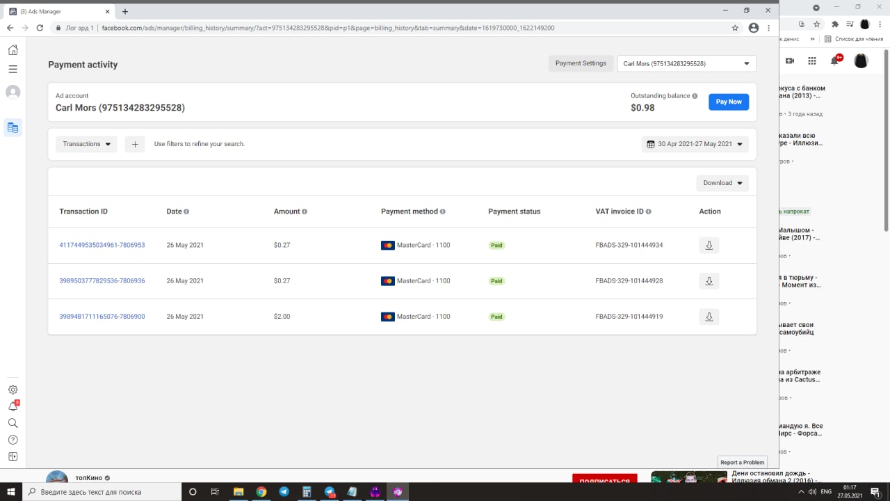Click the browser address bar URL
The image size is (890, 501).
tap(328, 28)
